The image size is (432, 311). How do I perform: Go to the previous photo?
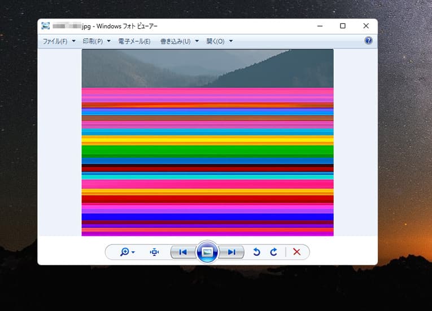[x=183, y=252]
